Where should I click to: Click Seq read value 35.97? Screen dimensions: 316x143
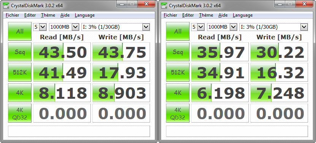point(220,52)
